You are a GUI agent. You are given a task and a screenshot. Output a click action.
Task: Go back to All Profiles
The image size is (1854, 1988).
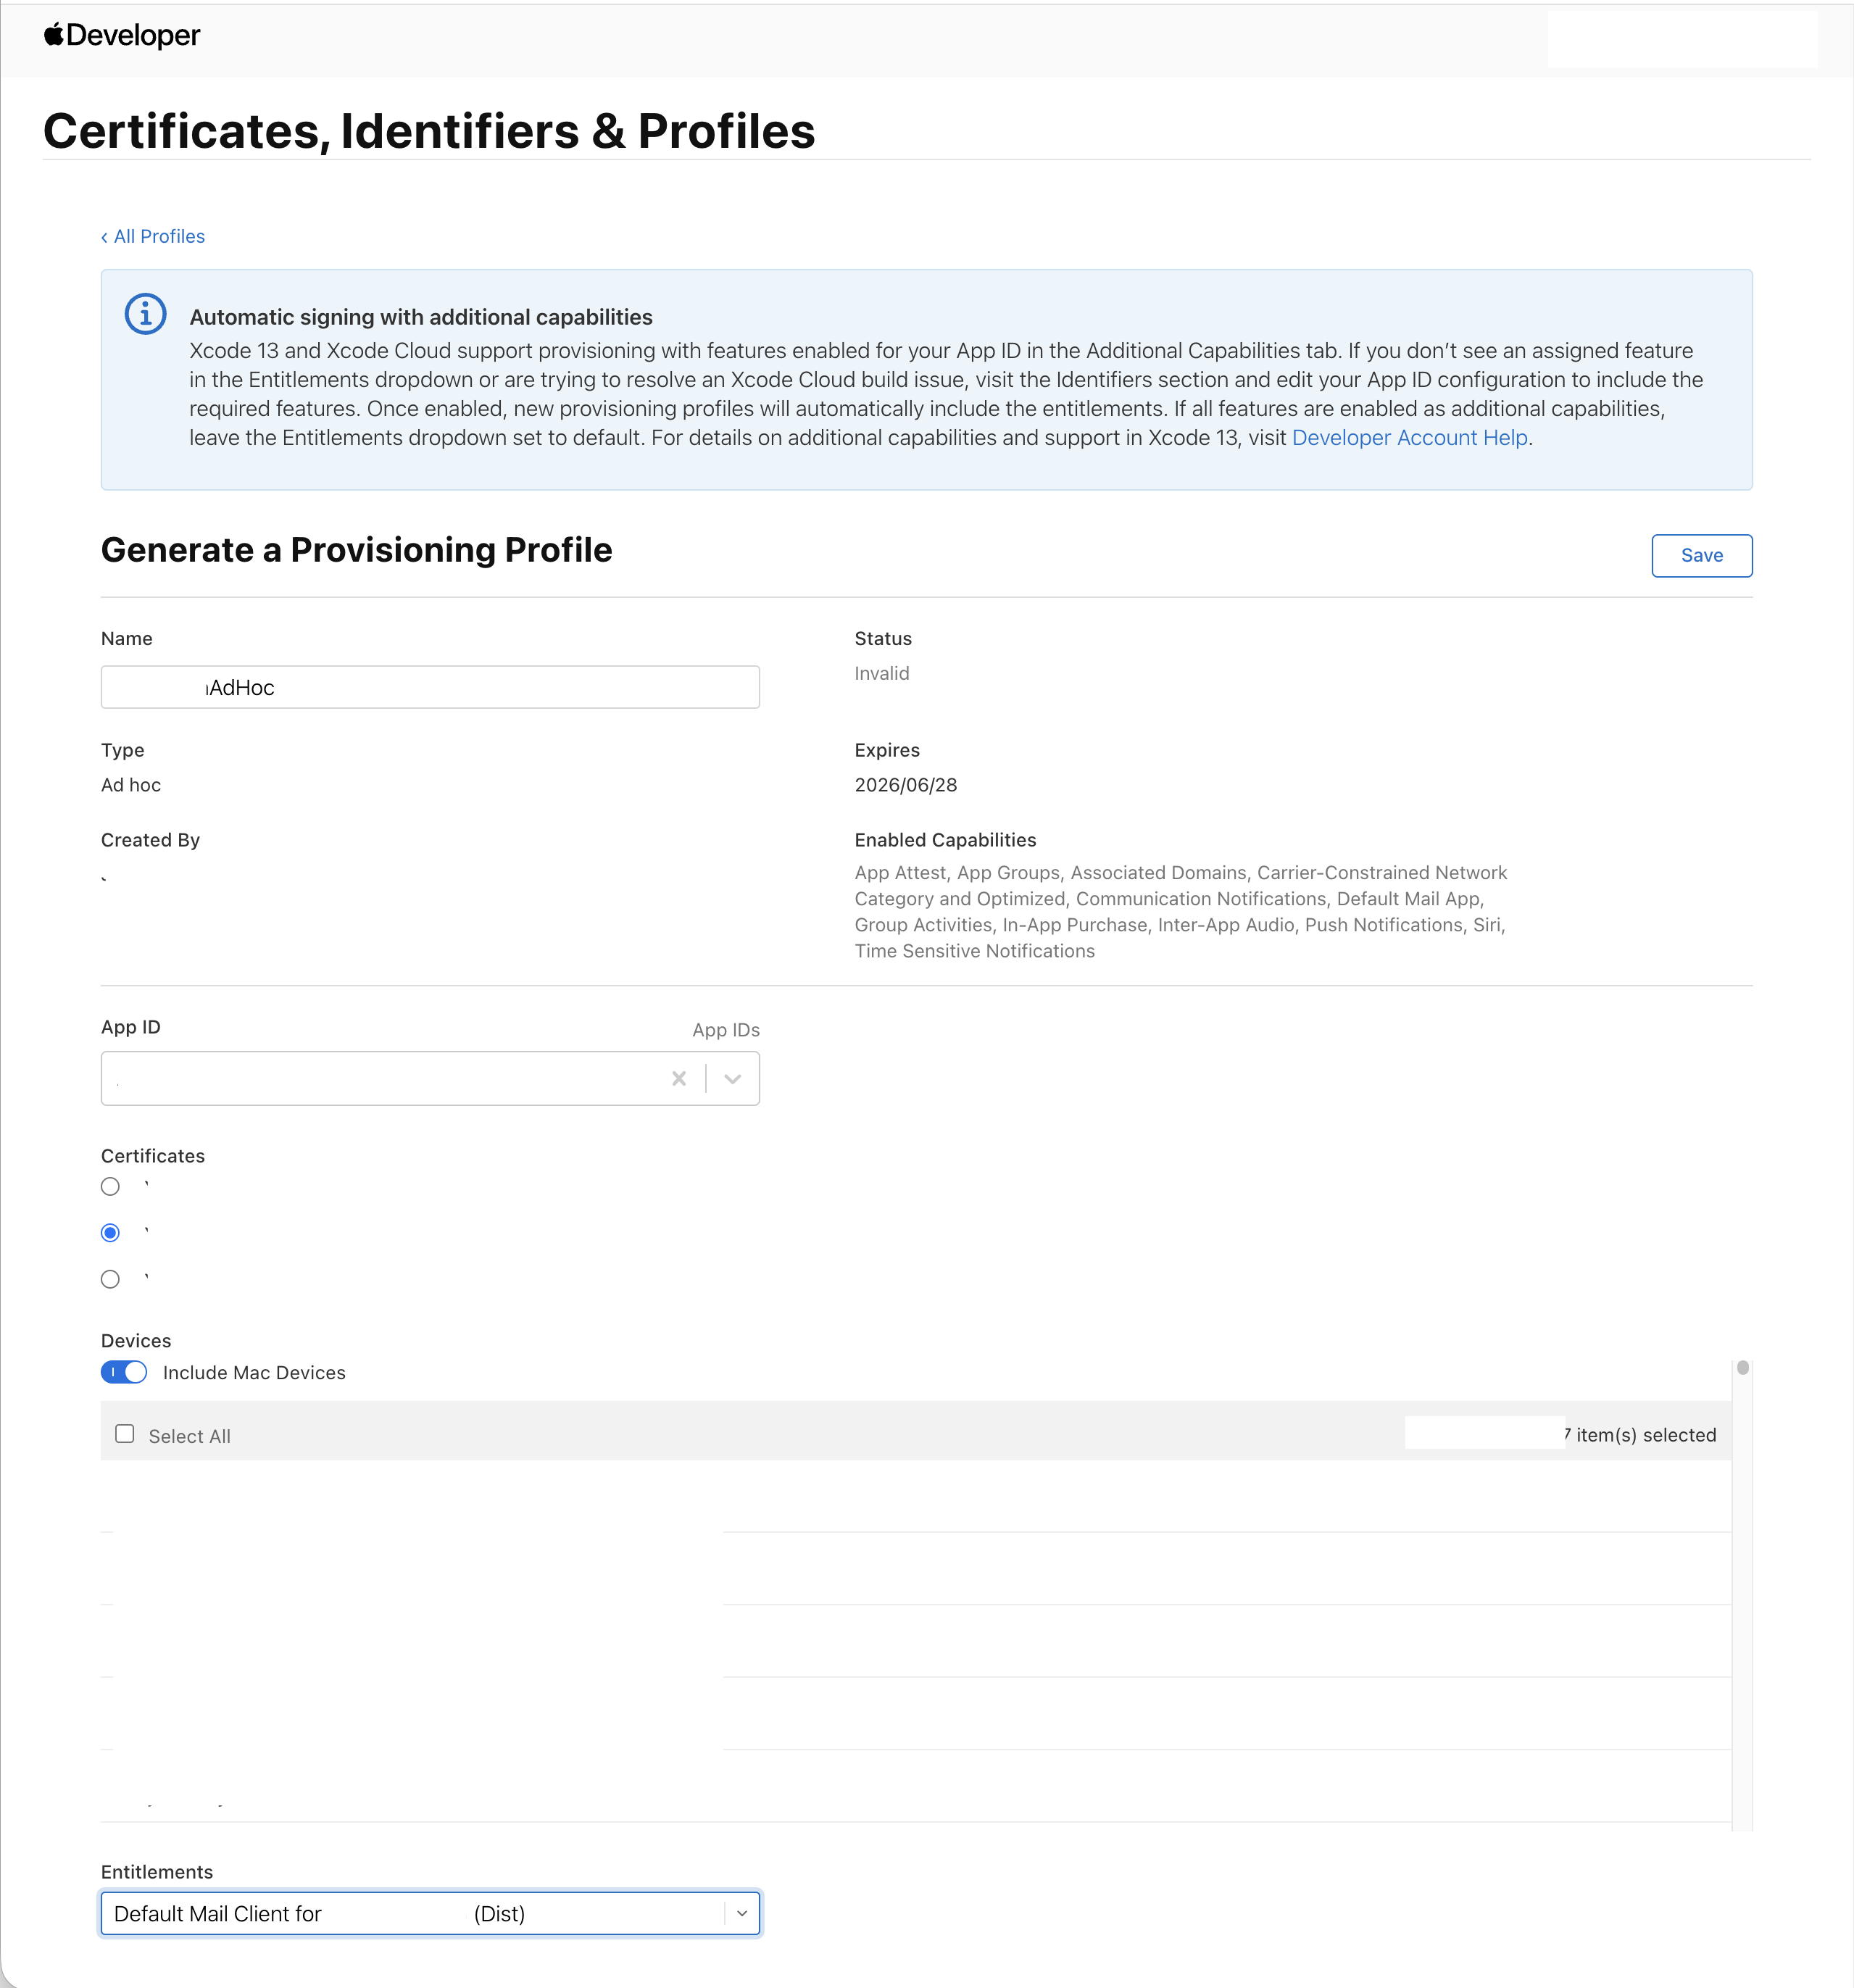click(159, 237)
